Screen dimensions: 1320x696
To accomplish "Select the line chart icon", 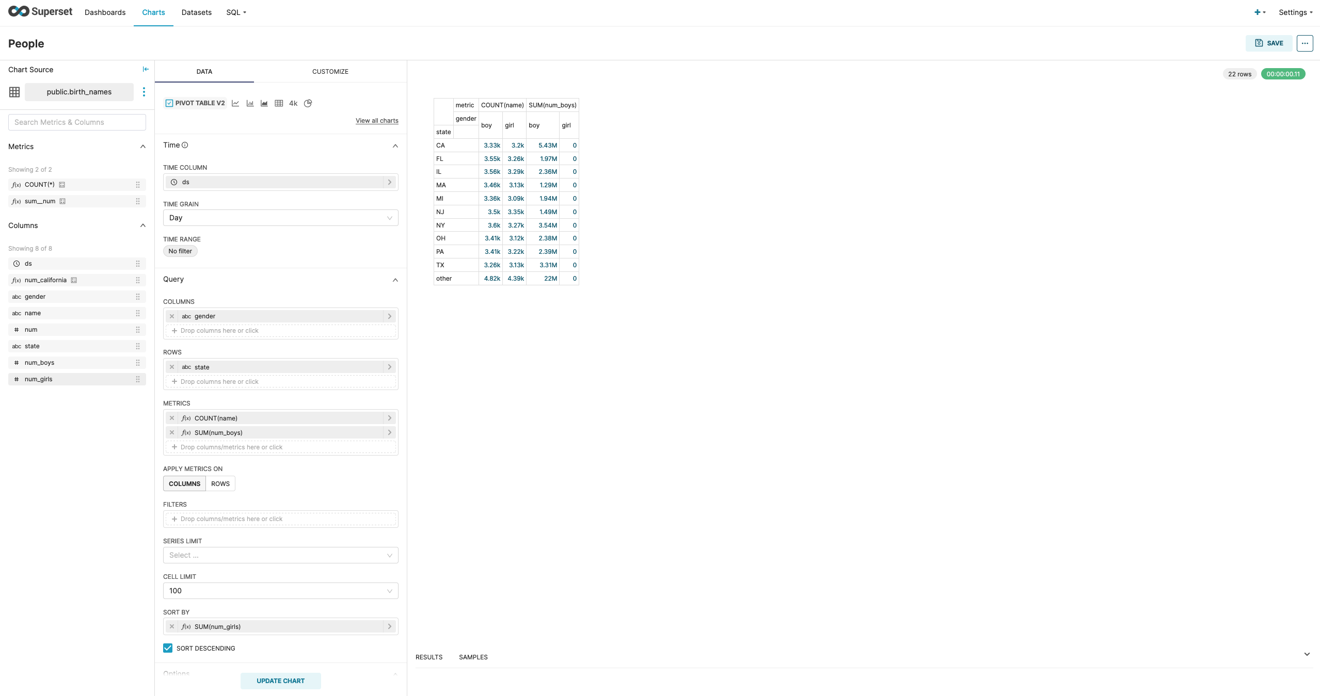I will coord(235,103).
